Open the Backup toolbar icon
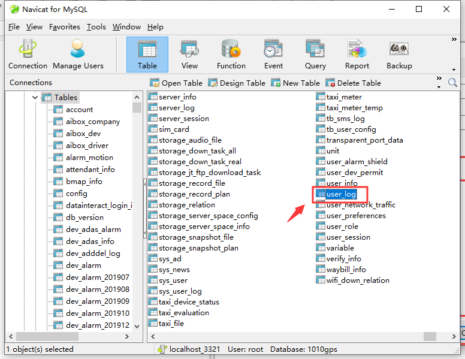 pyautogui.click(x=399, y=55)
